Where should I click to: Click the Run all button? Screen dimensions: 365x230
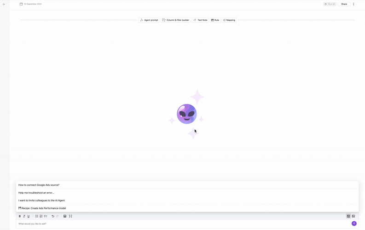[330, 4]
